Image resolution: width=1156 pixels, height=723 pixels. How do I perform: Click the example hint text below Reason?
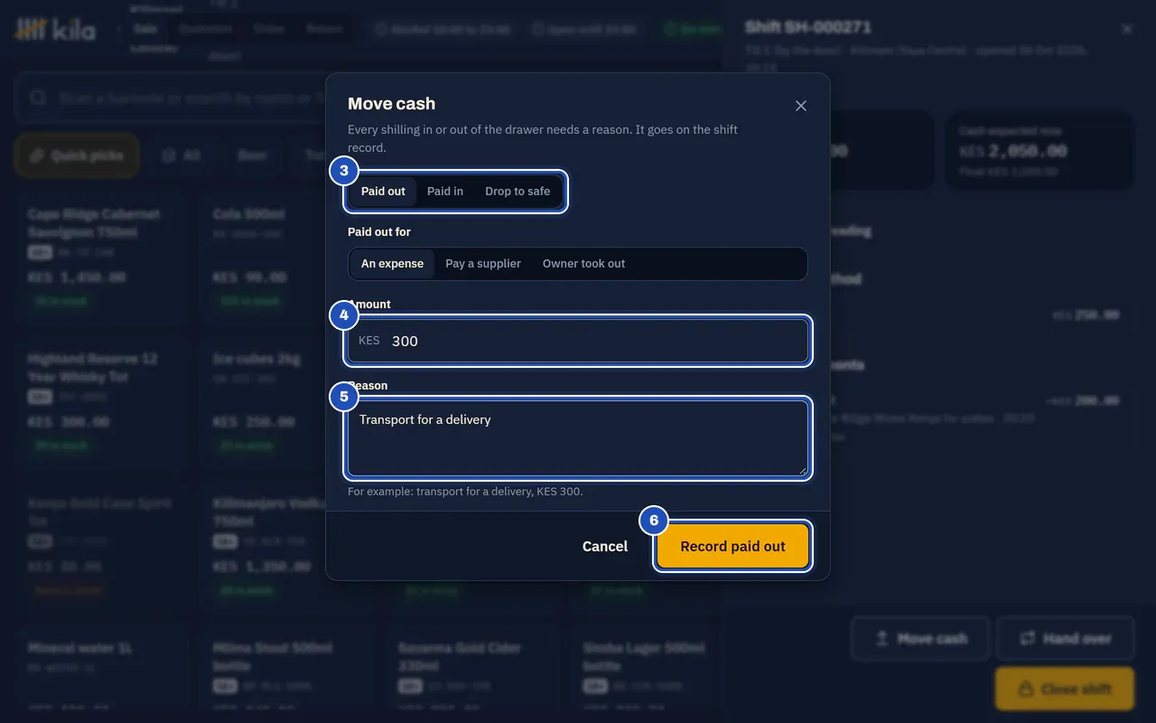click(465, 492)
